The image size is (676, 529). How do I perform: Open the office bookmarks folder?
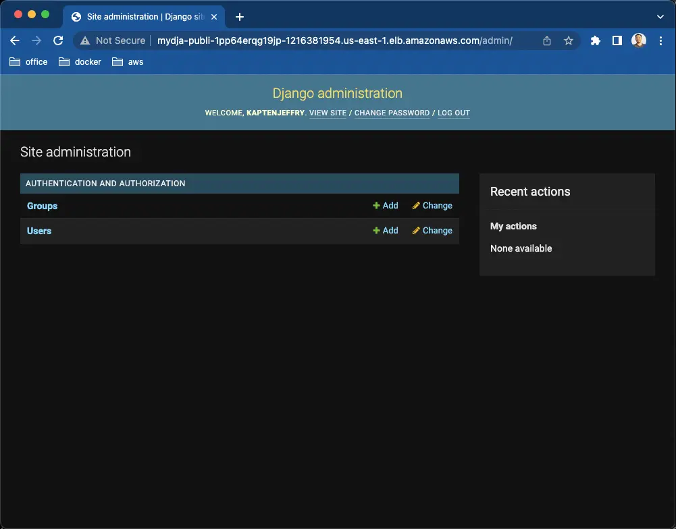[28, 61]
